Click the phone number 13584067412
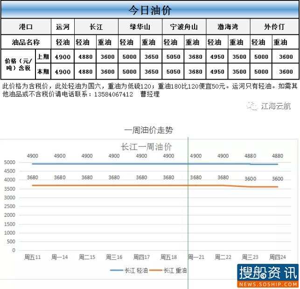The width and height of the screenshot is (300, 289). pyautogui.click(x=113, y=94)
